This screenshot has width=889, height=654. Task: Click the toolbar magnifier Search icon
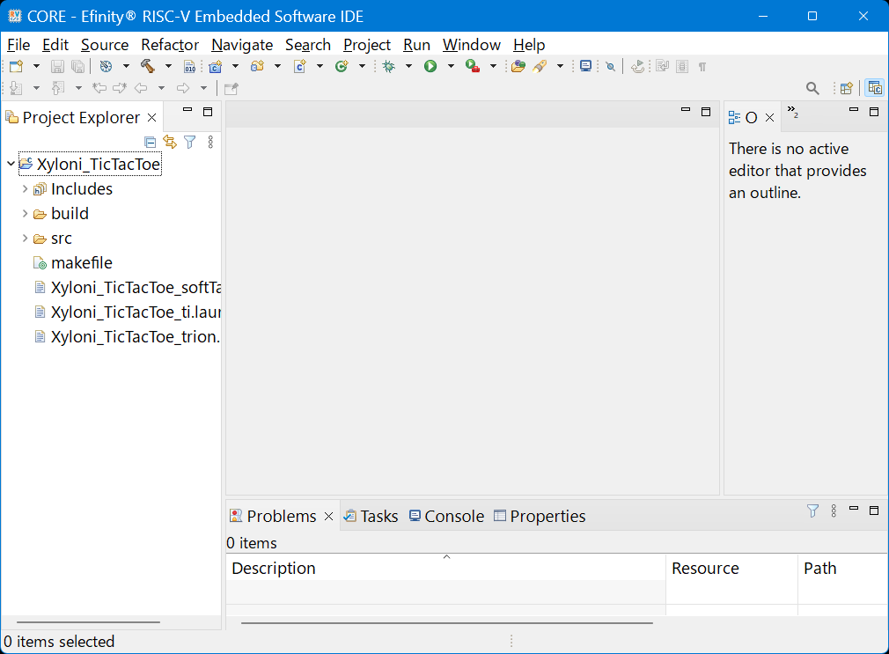[812, 88]
